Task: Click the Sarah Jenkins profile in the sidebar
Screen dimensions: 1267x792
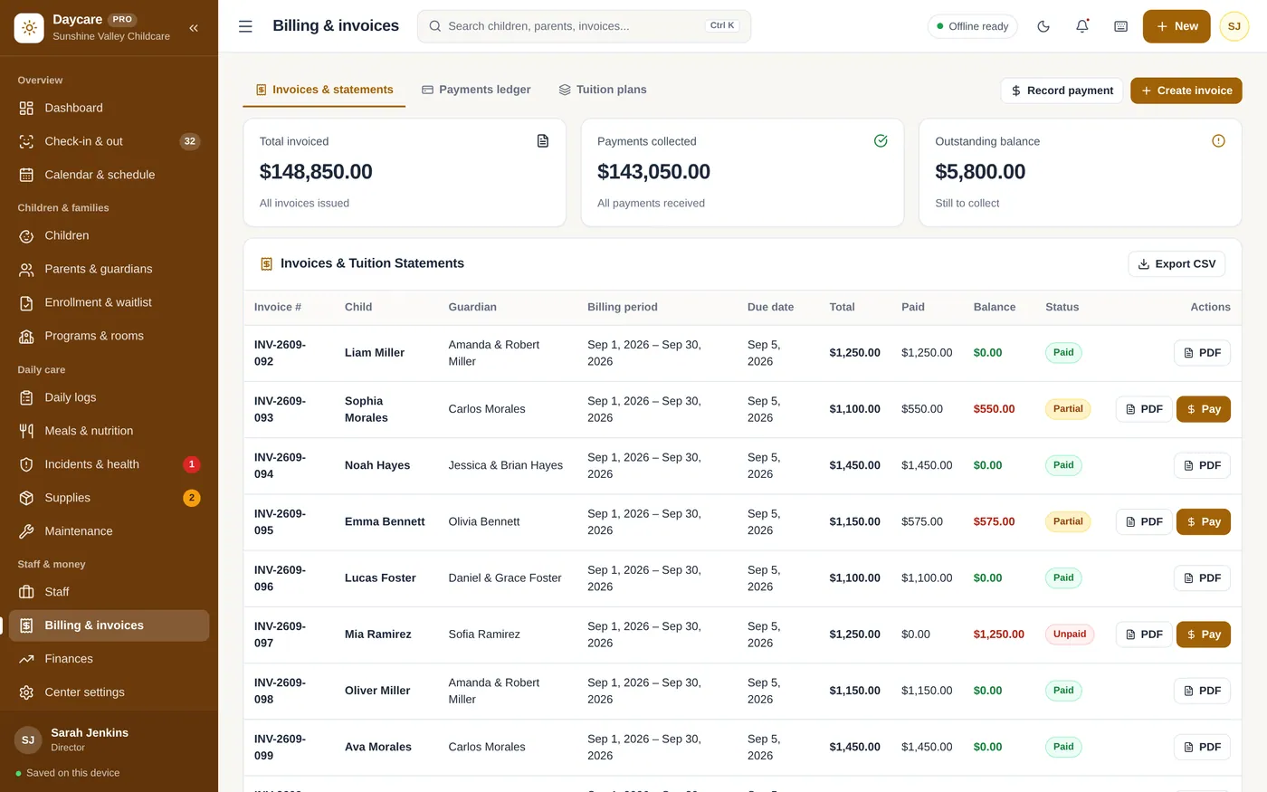Action: [109, 740]
